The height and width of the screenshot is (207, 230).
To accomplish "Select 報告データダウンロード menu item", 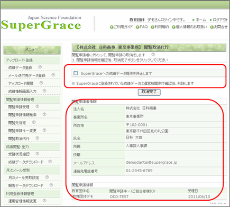I will click(x=26, y=185).
